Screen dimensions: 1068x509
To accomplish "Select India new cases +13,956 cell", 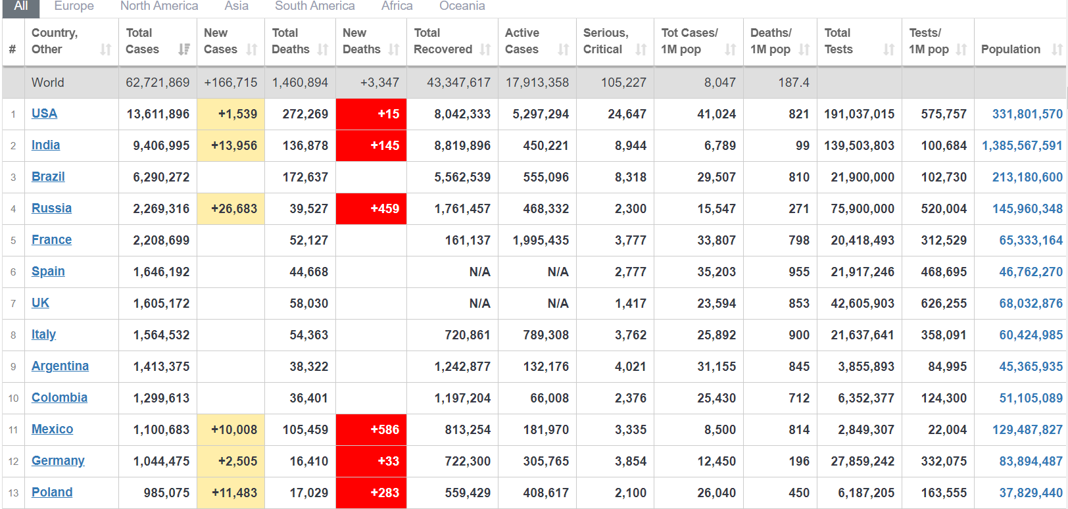I will point(231,145).
